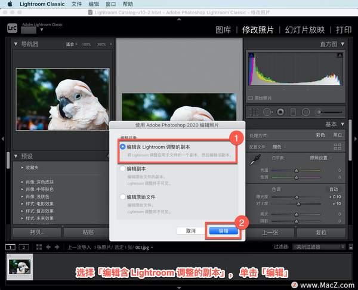Viewport: 358px width, 290px height.
Task: Click the filmstrip go-back arrow
Action: [48, 246]
